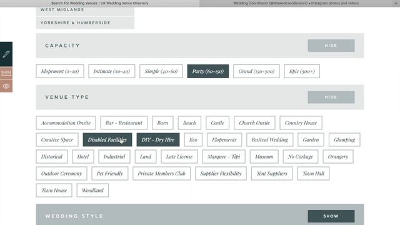Screen dimensions: 400x225
Task: Toggle Intimate (20-40) capacity filter
Action: click(x=112, y=71)
